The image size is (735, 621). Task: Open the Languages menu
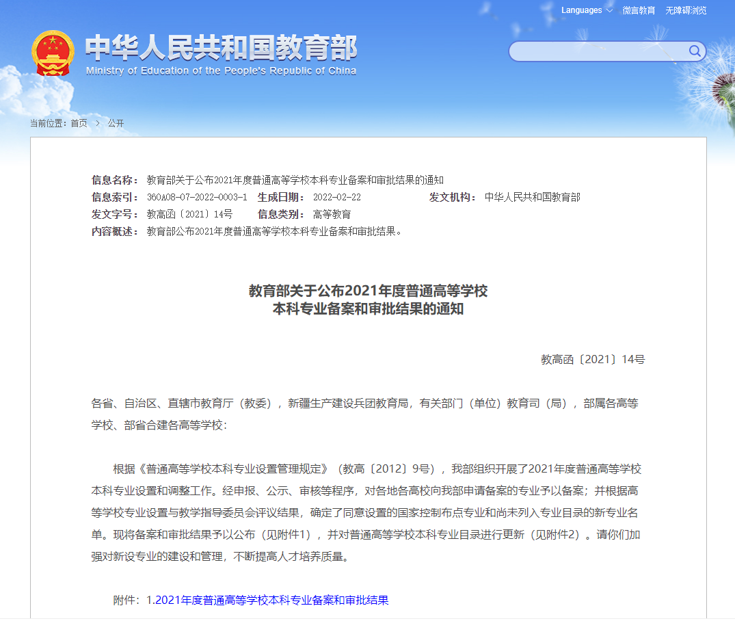click(582, 10)
